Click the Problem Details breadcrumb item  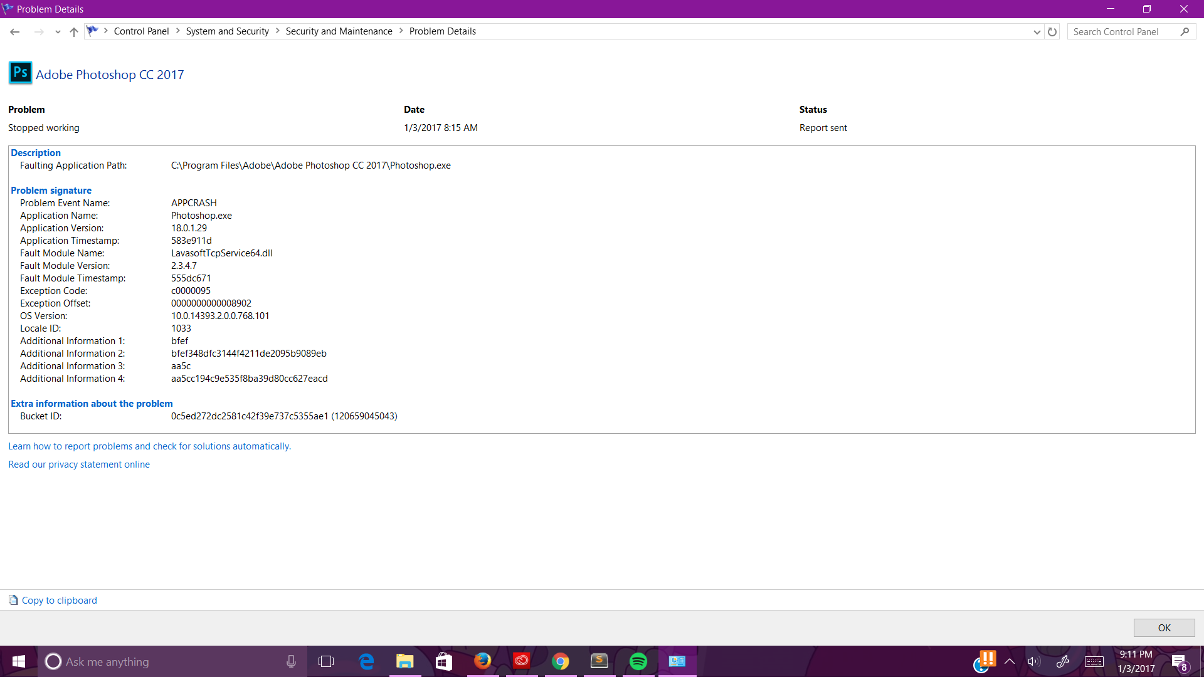pyautogui.click(x=442, y=31)
